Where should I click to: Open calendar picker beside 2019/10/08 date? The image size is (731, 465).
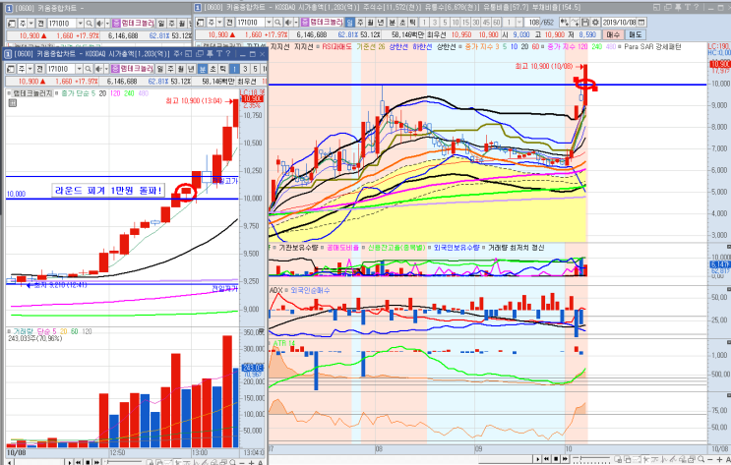[x=641, y=23]
